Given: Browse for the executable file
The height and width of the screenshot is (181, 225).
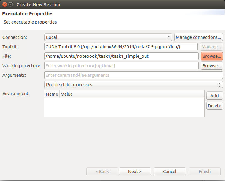Looking at the screenshot, I should coord(212,56).
